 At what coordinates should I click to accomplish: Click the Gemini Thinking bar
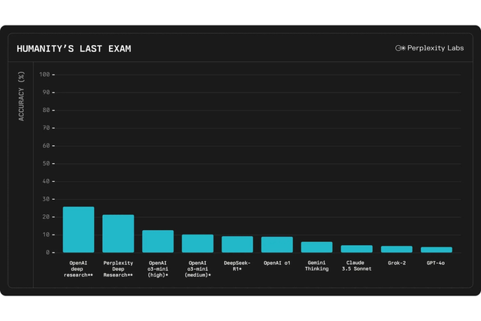316,247
